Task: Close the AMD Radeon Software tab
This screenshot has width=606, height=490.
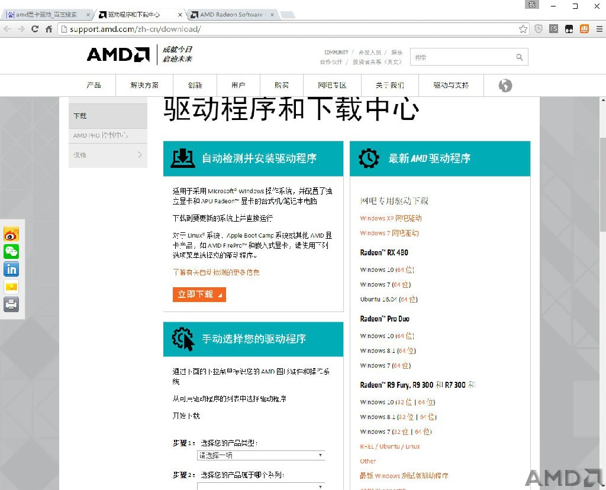Action: tap(272, 15)
